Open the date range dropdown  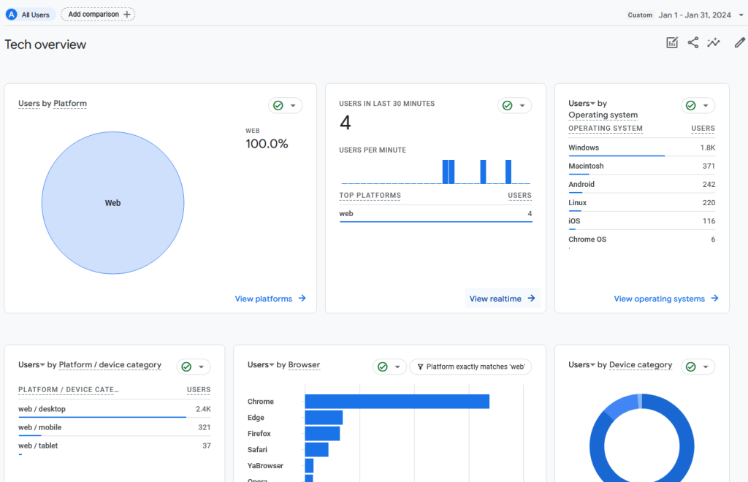(741, 15)
